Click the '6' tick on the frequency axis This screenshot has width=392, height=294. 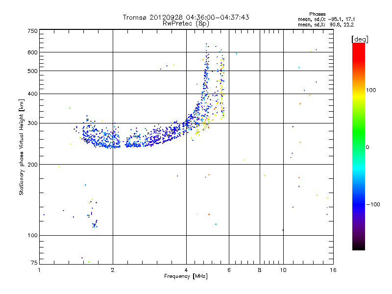tap(229, 270)
